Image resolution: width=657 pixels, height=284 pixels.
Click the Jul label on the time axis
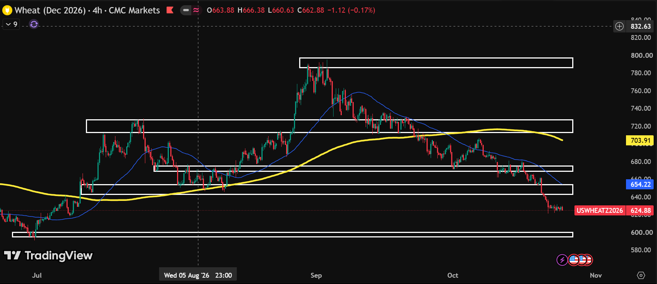pos(37,275)
